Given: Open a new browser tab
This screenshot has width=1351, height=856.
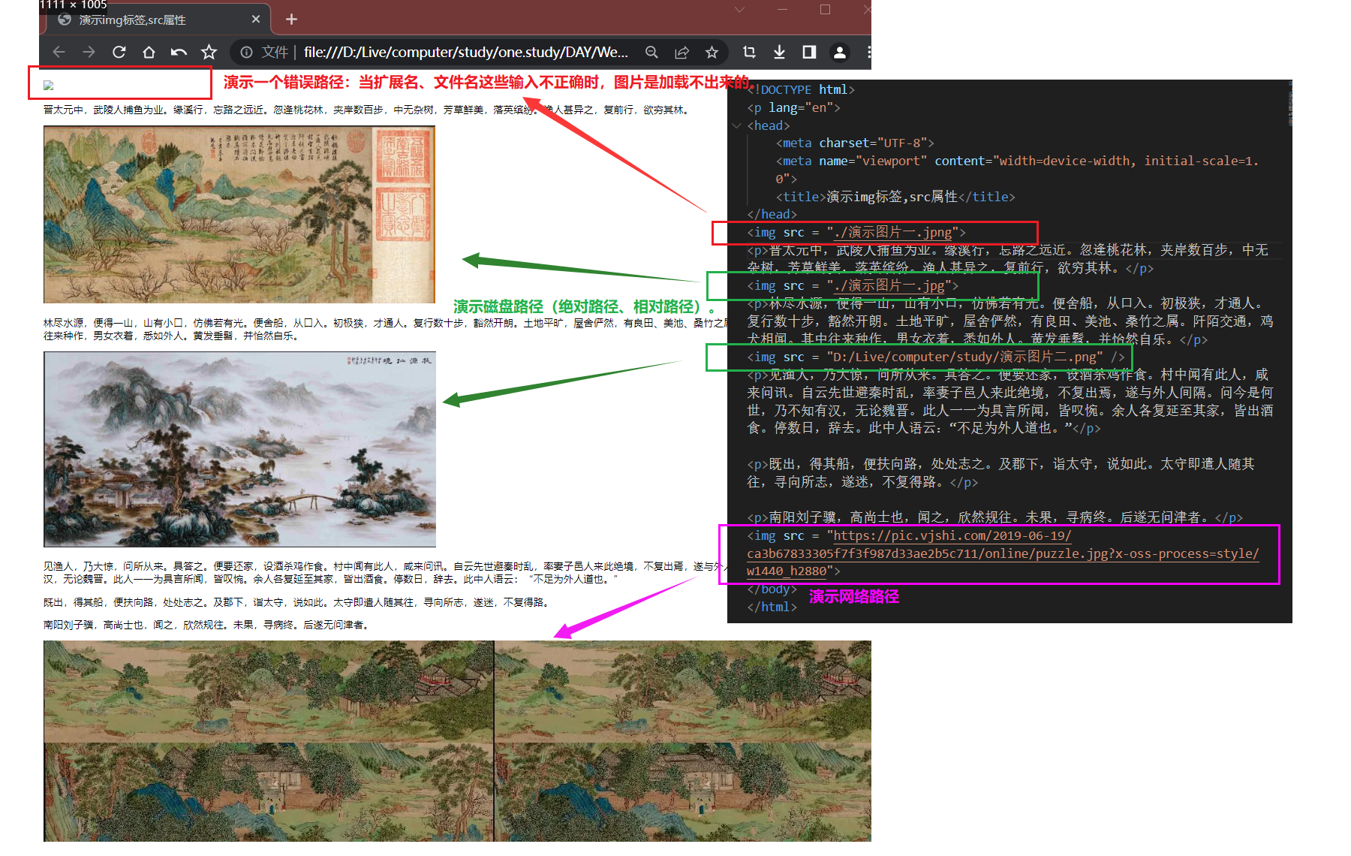Looking at the screenshot, I should [291, 20].
